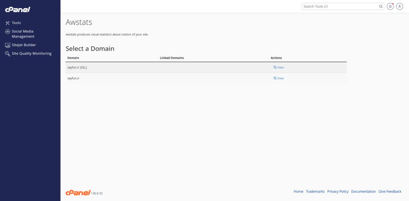409x201 pixels.
Task: View Awstats for sayfun.ir (SSL)
Action: click(x=278, y=67)
